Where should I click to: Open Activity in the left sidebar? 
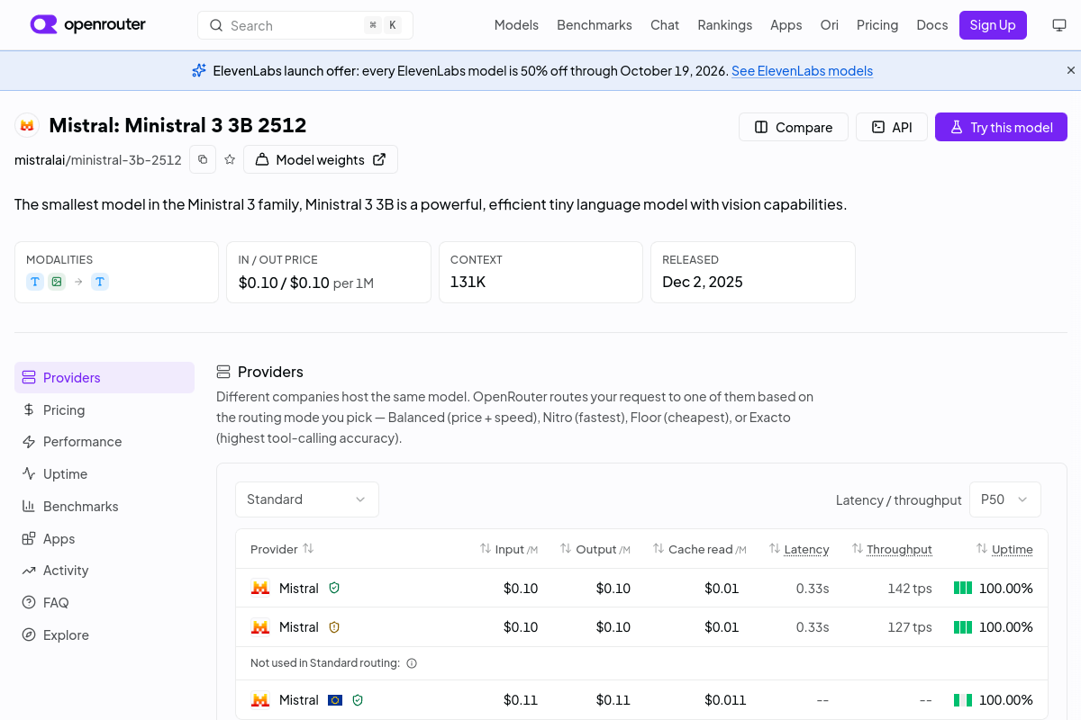point(104,571)
